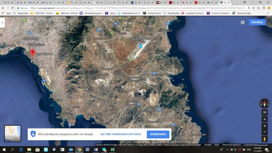Expand the collapsed side panel arrow
The height and width of the screenshot is (153, 272).
(x=2, y=23)
